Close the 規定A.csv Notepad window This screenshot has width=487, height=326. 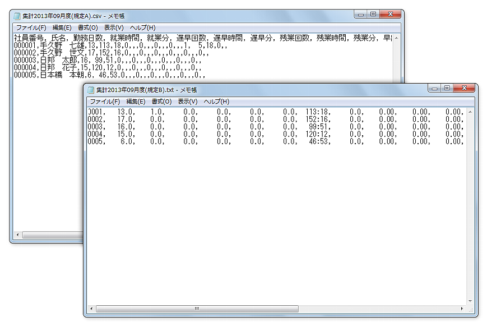click(x=391, y=15)
